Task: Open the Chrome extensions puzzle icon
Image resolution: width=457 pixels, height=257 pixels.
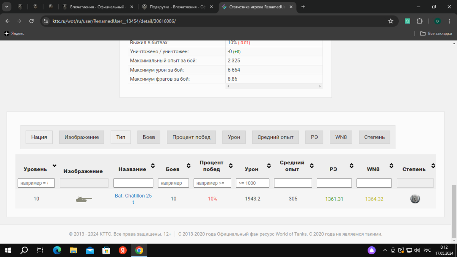Action: point(420,21)
